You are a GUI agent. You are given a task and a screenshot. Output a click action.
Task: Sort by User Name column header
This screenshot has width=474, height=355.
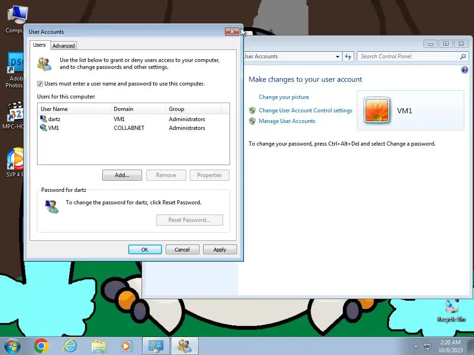(75, 109)
